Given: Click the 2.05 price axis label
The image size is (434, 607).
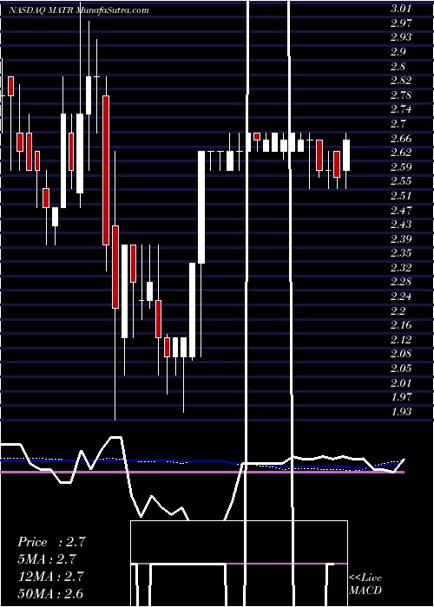Looking at the screenshot, I should 401,369.
